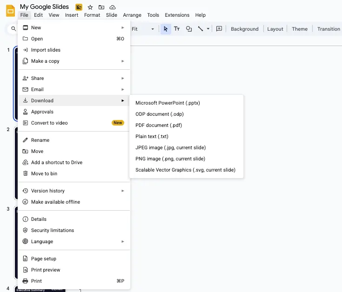The height and width of the screenshot is (292, 342).
Task: Check the cloud document status icon
Action: [112, 7]
